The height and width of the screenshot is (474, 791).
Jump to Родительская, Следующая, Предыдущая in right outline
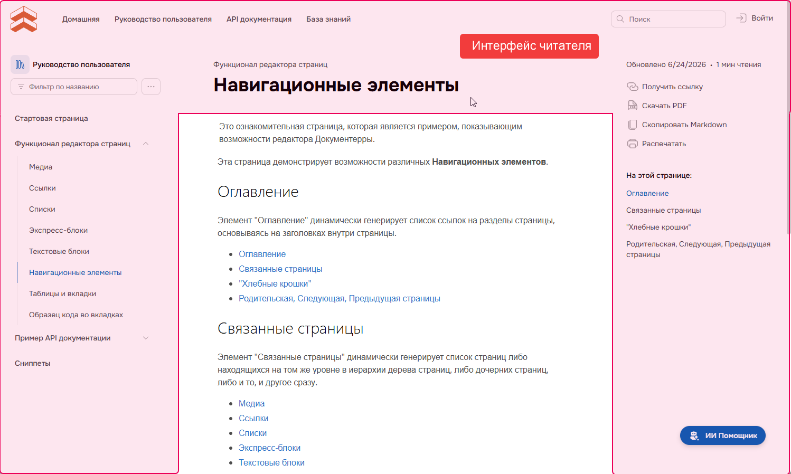tap(698, 249)
